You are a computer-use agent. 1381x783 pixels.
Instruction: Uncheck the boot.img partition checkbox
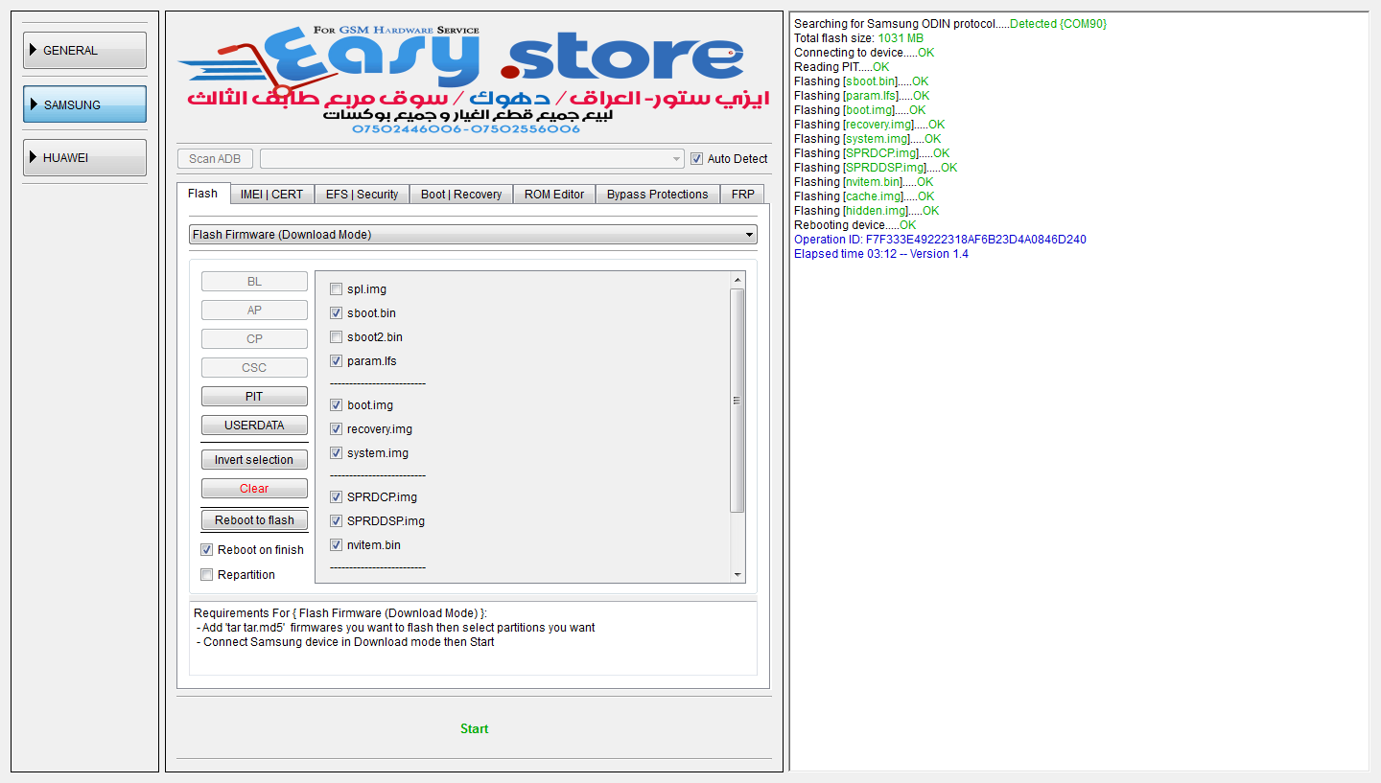click(337, 405)
